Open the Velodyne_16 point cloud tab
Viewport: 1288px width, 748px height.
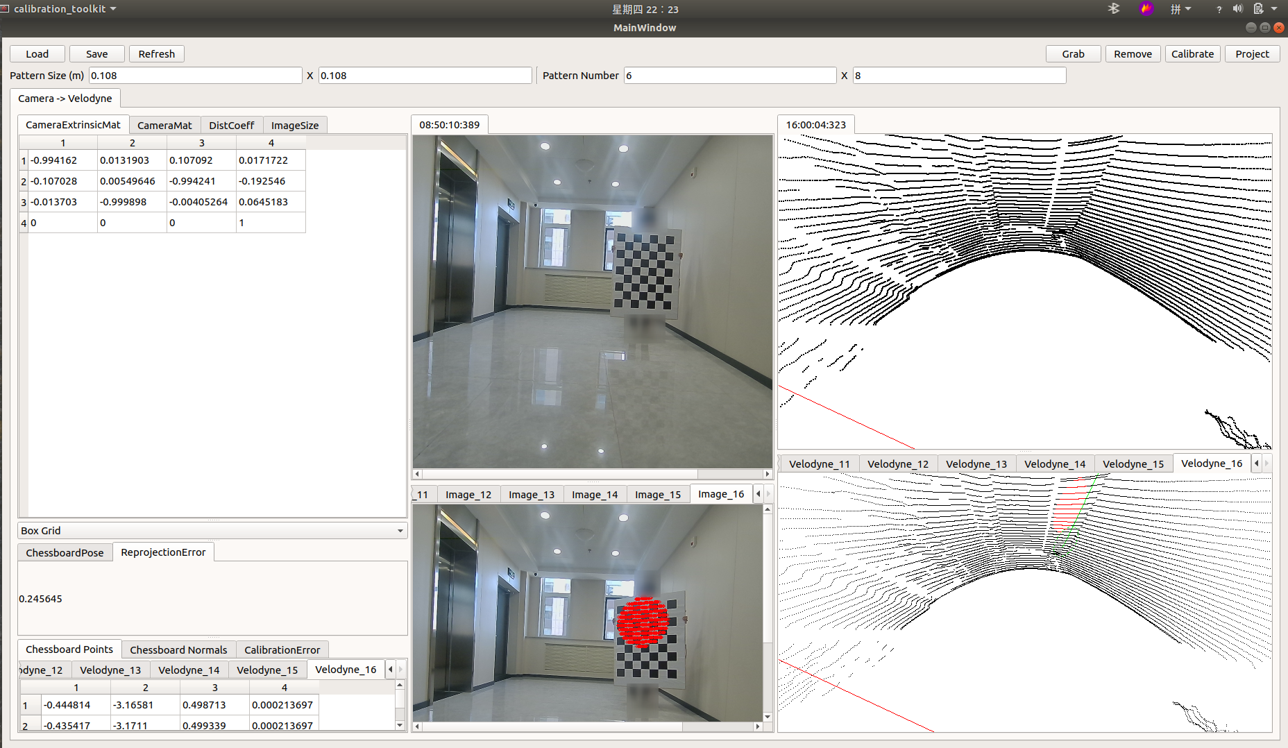[x=1212, y=464]
